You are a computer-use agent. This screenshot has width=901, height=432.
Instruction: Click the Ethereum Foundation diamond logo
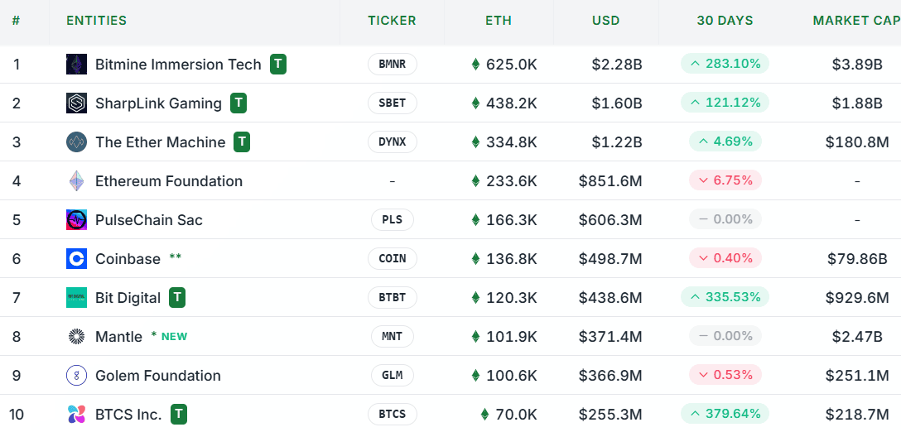(x=76, y=181)
